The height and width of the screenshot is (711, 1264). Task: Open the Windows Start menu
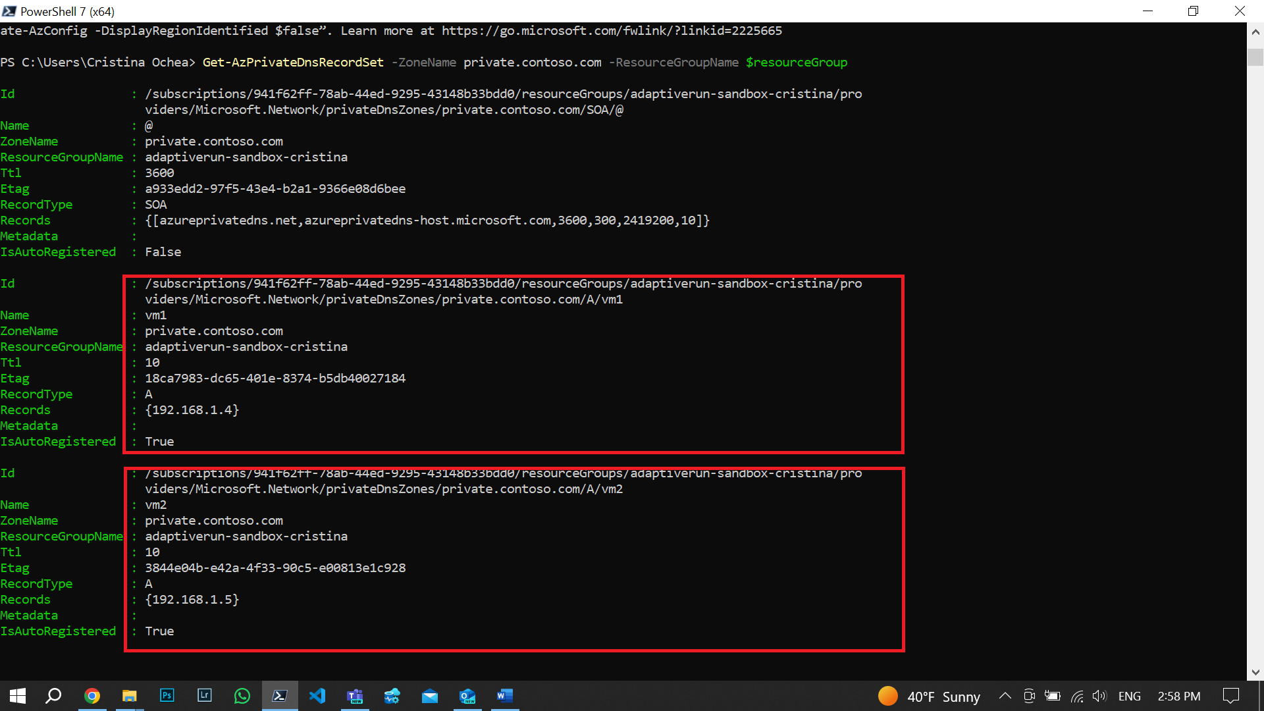[x=18, y=696]
